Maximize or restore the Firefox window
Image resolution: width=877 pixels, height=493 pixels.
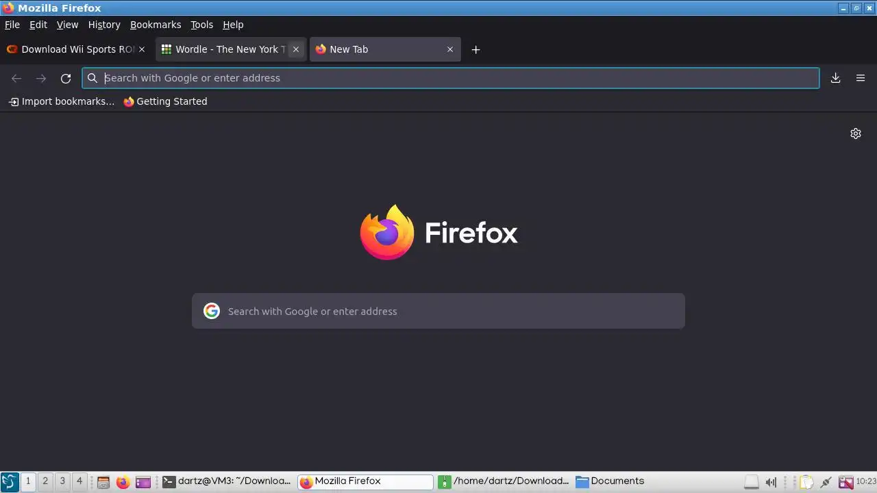click(x=856, y=8)
